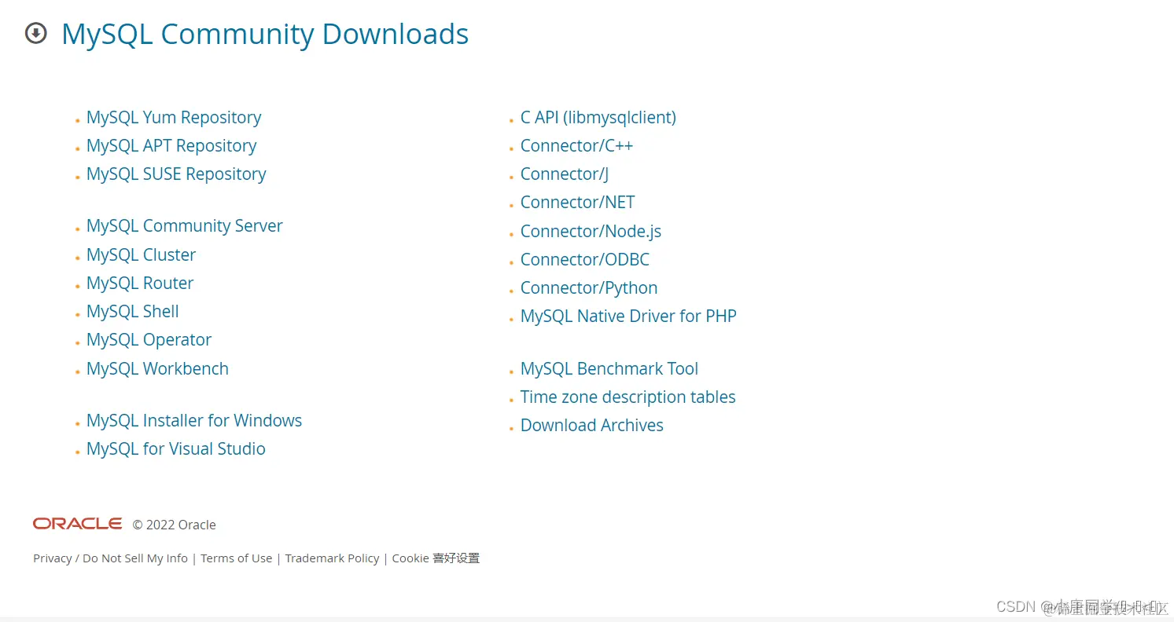
Task: Open the MySQL Operator link
Action: coord(149,340)
